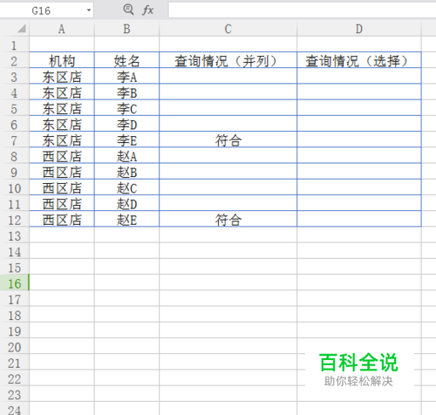Select empty cell D12 in 赵E row
The image size is (436, 415).
point(359,220)
